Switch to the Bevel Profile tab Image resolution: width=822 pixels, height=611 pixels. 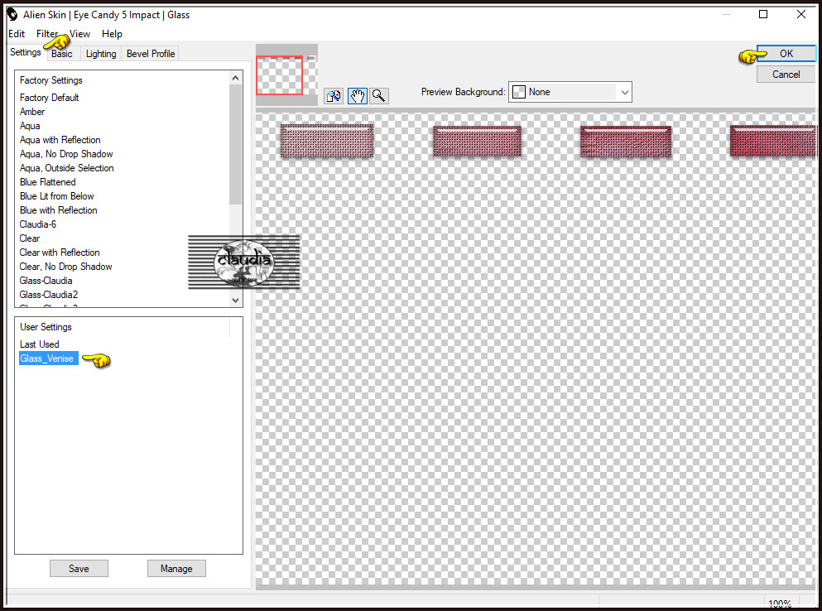151,54
